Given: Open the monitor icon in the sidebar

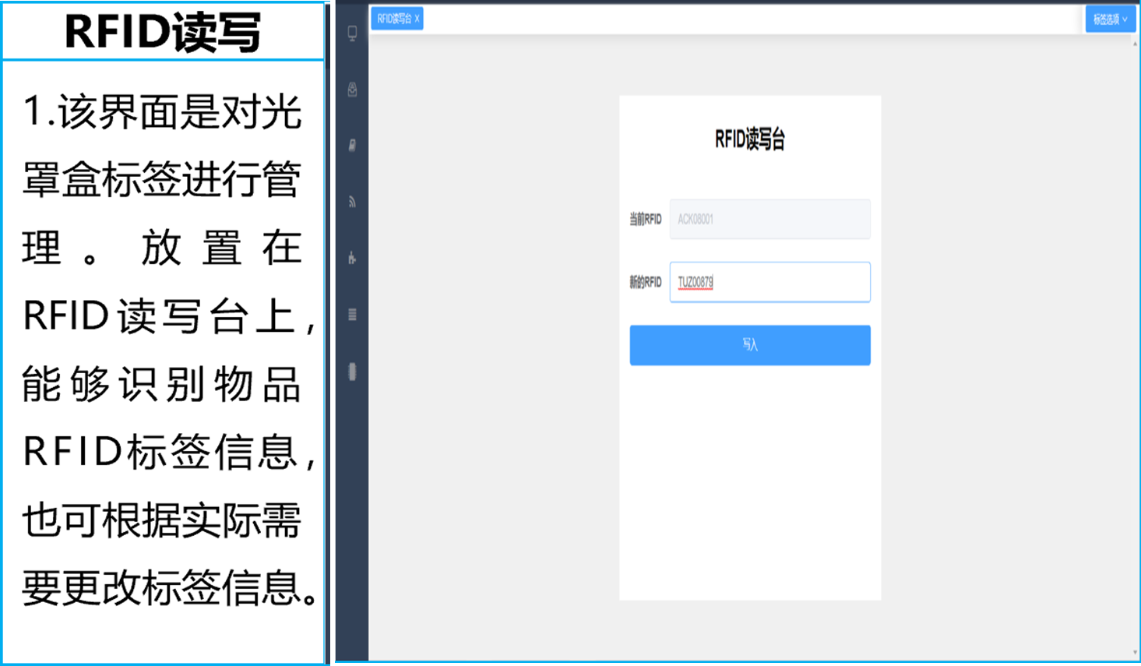Looking at the screenshot, I should tap(352, 33).
